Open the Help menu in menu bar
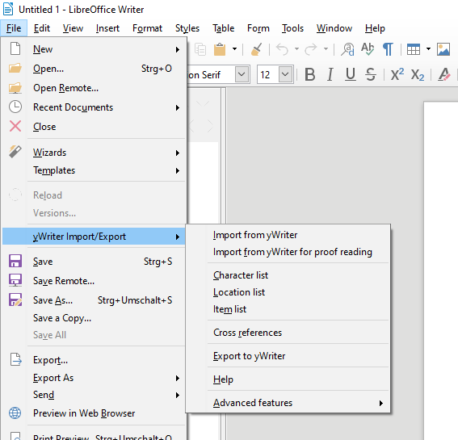Image resolution: width=458 pixels, height=440 pixels. click(375, 28)
